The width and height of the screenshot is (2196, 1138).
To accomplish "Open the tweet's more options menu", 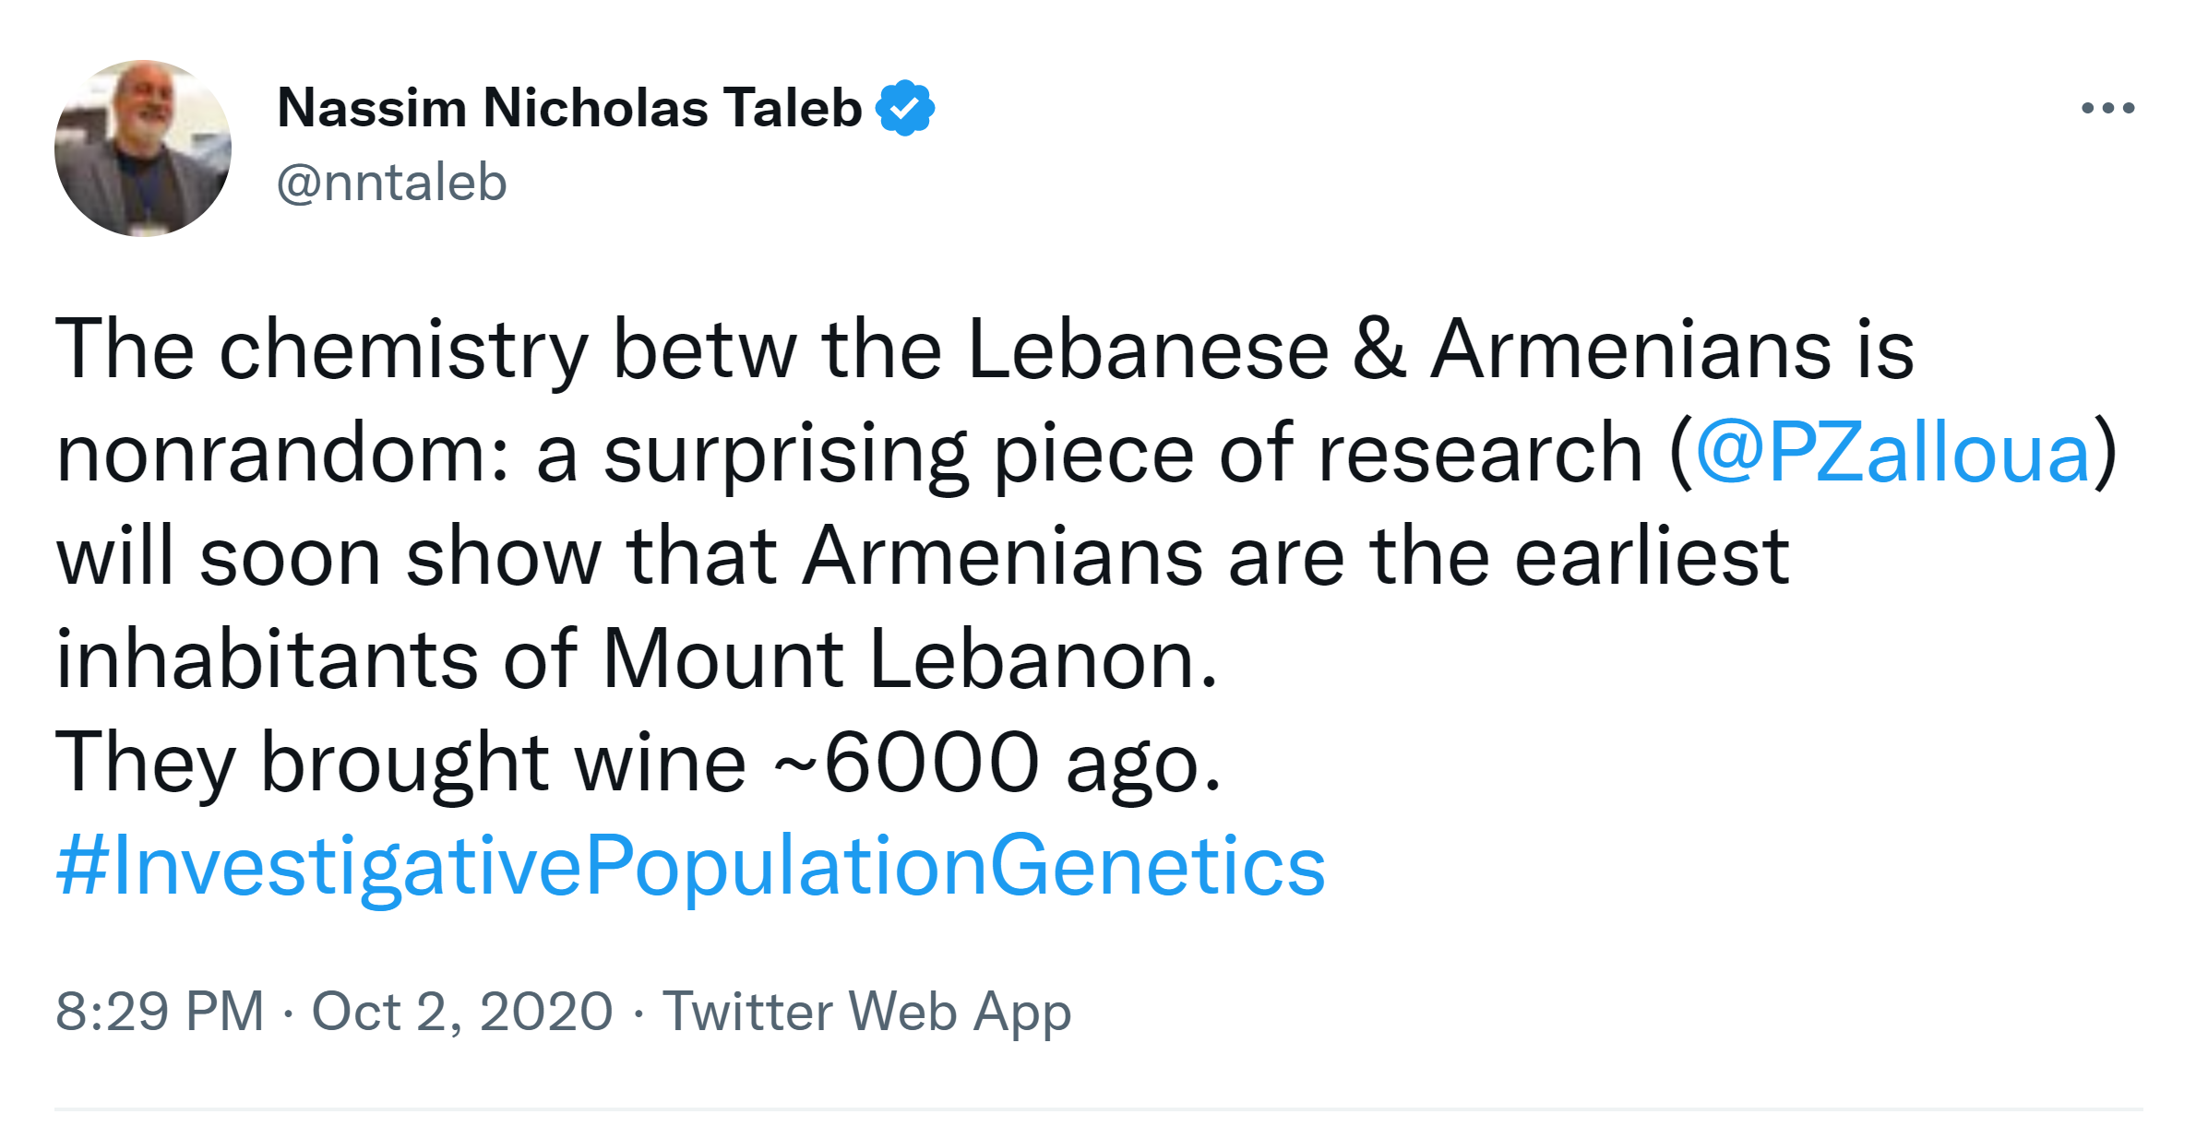I will 2107,108.
